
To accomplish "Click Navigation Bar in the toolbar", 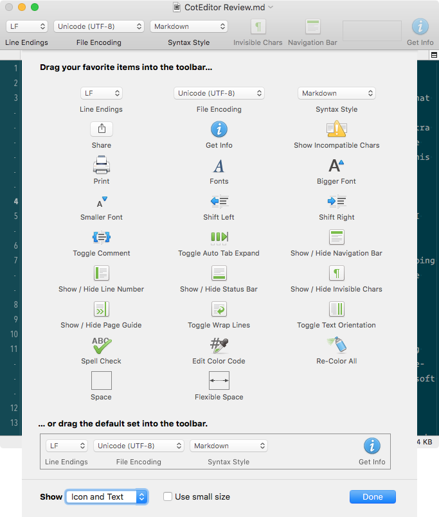I will 312,27.
